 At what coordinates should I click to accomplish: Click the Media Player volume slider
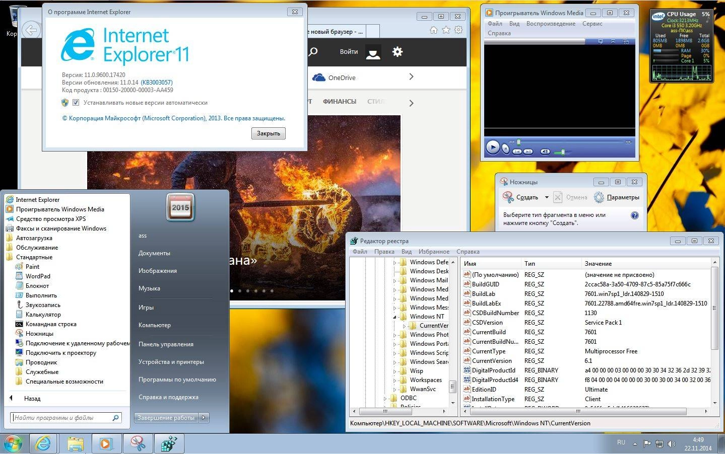point(563,152)
